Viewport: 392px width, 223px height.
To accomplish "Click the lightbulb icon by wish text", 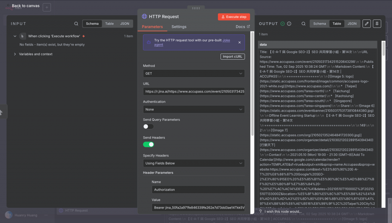I will click(x=260, y=211).
